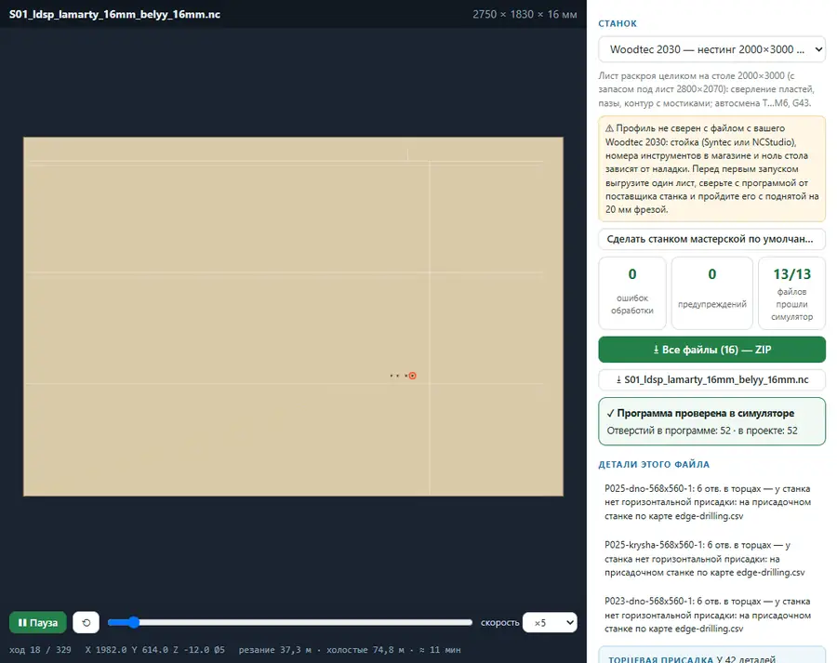The width and height of the screenshot is (837, 663).
Task: Click the simulation progress slider
Action: point(290,622)
